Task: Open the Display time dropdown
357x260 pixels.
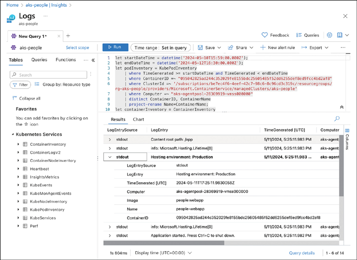Action: (x=163, y=253)
